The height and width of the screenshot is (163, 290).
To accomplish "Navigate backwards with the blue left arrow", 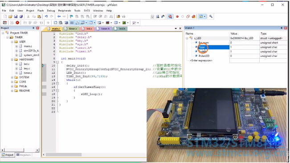I will [59, 16].
